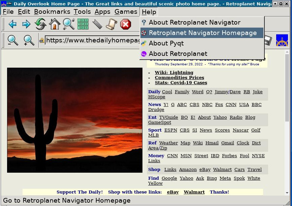Open the BBC news link

click(256, 105)
